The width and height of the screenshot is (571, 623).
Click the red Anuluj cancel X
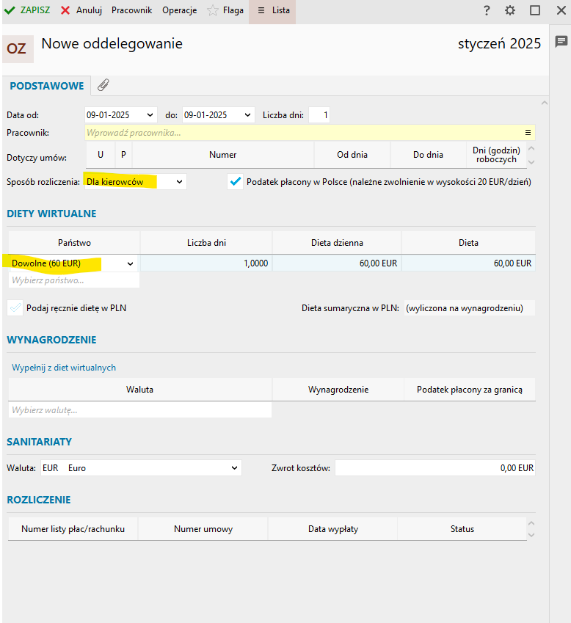(66, 10)
